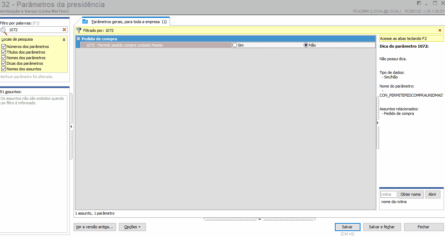This screenshot has height=237, width=445.
Task: Select row 1072 Permitir pedido compra
Action: [x=156, y=45]
